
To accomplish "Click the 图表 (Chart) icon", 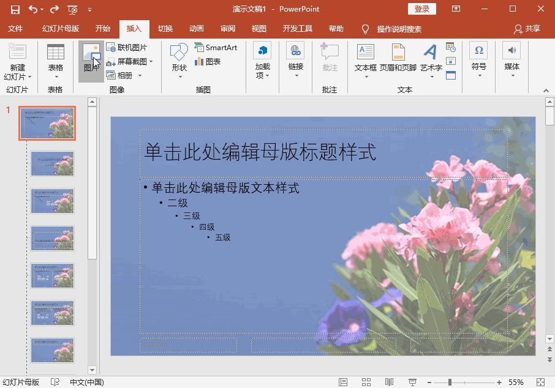I will point(210,61).
